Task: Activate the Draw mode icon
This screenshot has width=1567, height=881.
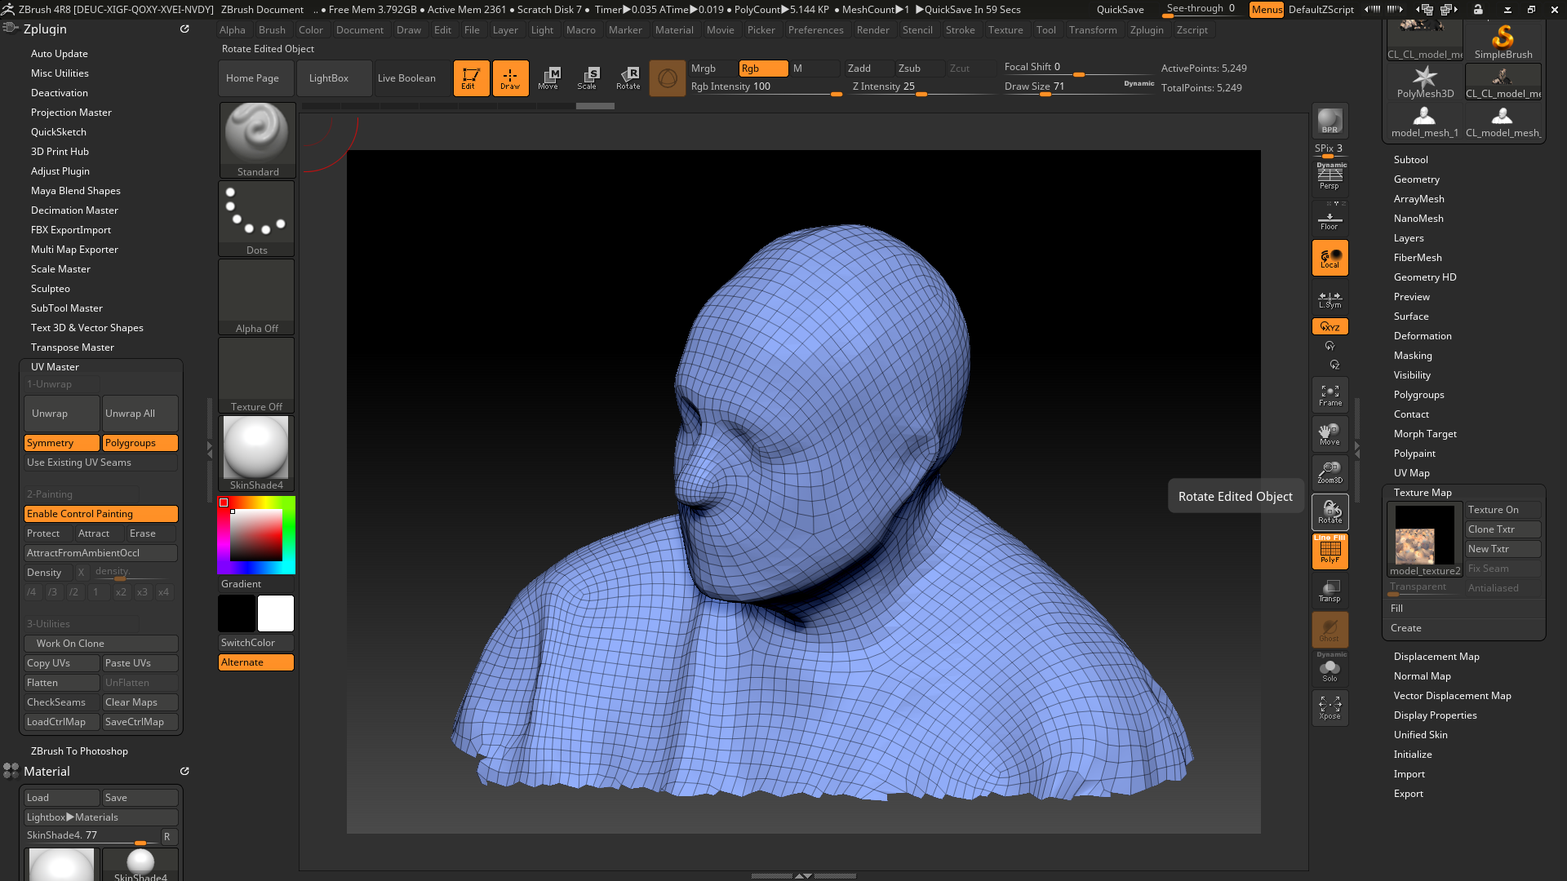Action: tap(510, 78)
